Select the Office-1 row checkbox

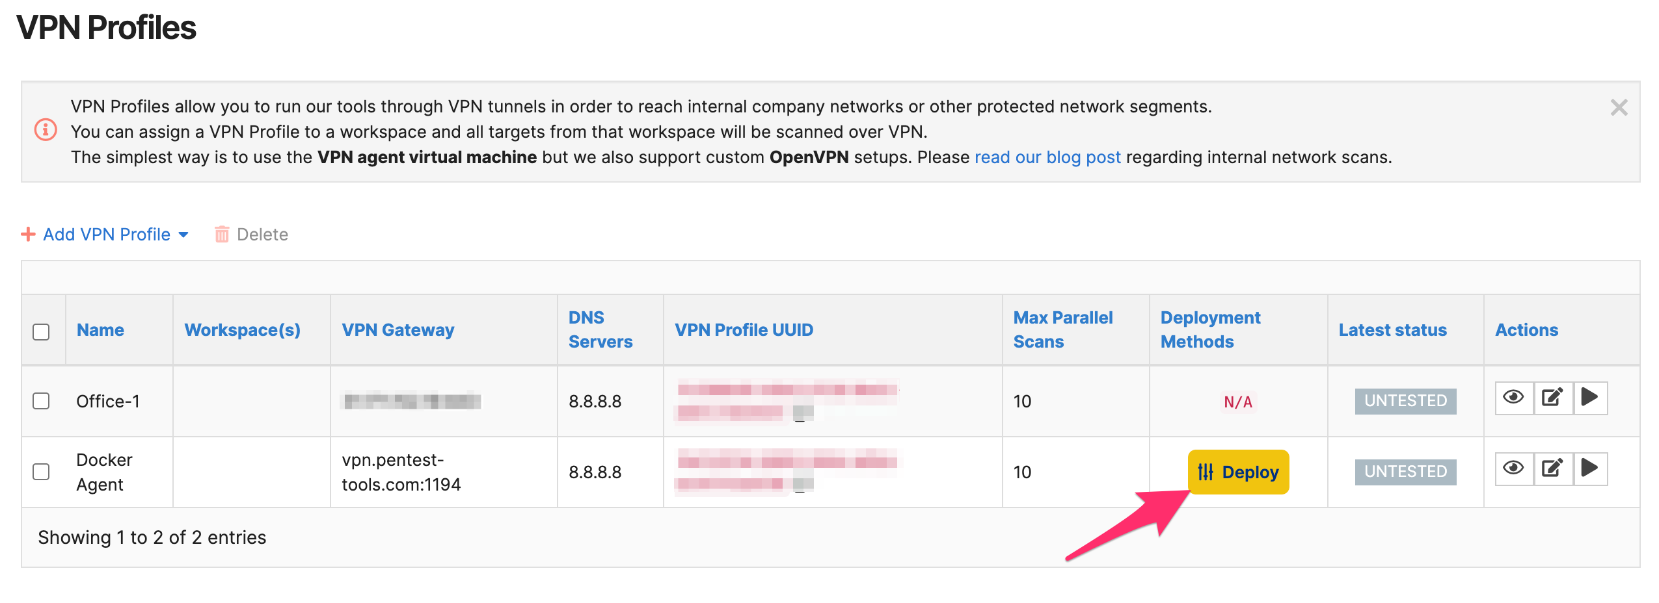pos(41,401)
